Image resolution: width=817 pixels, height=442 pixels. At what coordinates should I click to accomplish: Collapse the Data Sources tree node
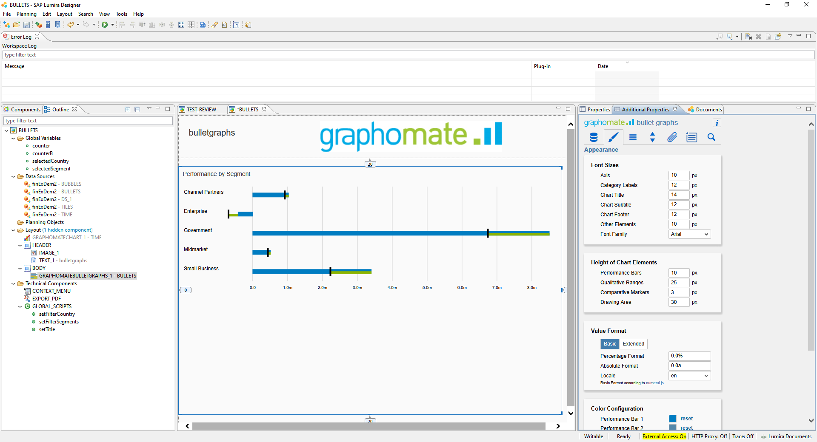pos(13,176)
